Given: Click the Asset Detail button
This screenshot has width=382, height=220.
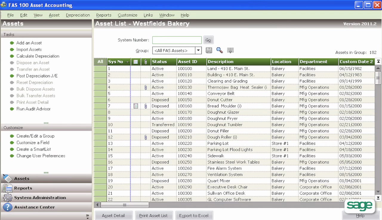Looking at the screenshot, I should [113, 216].
